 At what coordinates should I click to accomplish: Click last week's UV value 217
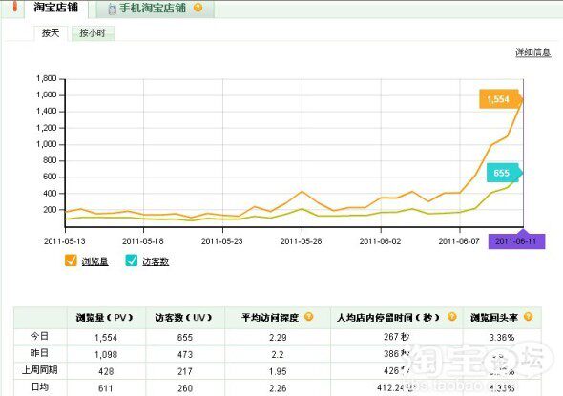[185, 371]
